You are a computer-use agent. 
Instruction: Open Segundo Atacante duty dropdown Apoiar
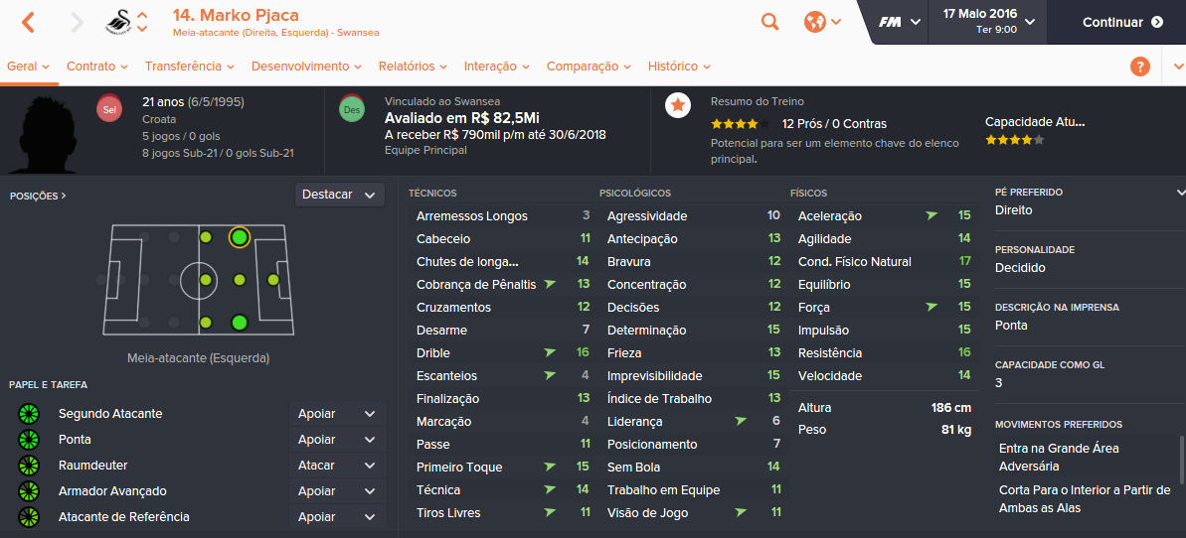pos(337,414)
